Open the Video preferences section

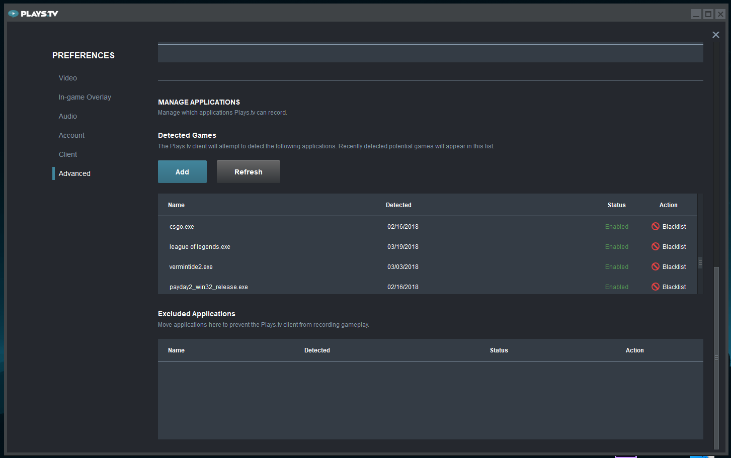[x=68, y=78]
